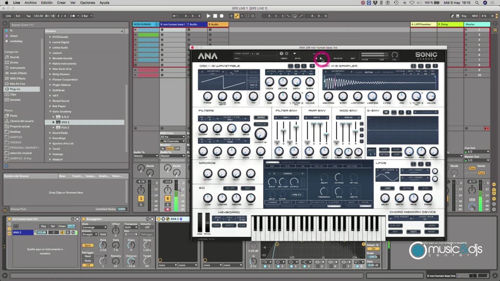Expand the Plugin Alliance folder

pos(50,85)
